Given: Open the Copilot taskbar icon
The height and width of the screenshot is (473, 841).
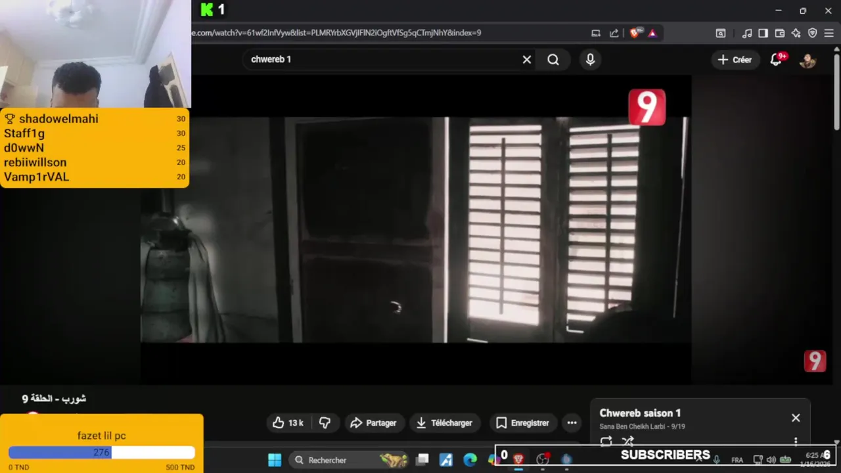Looking at the screenshot, I should point(492,460).
